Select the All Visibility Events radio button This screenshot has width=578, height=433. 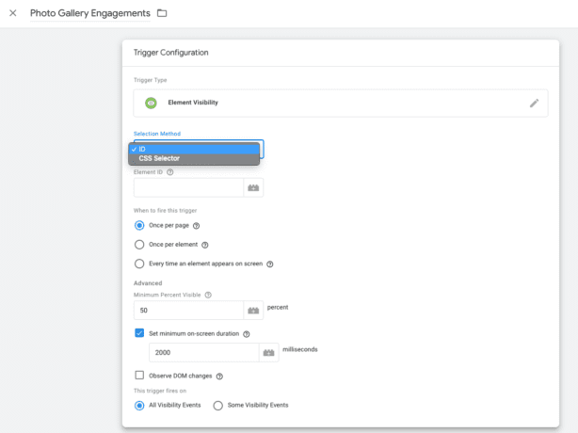pyautogui.click(x=139, y=406)
